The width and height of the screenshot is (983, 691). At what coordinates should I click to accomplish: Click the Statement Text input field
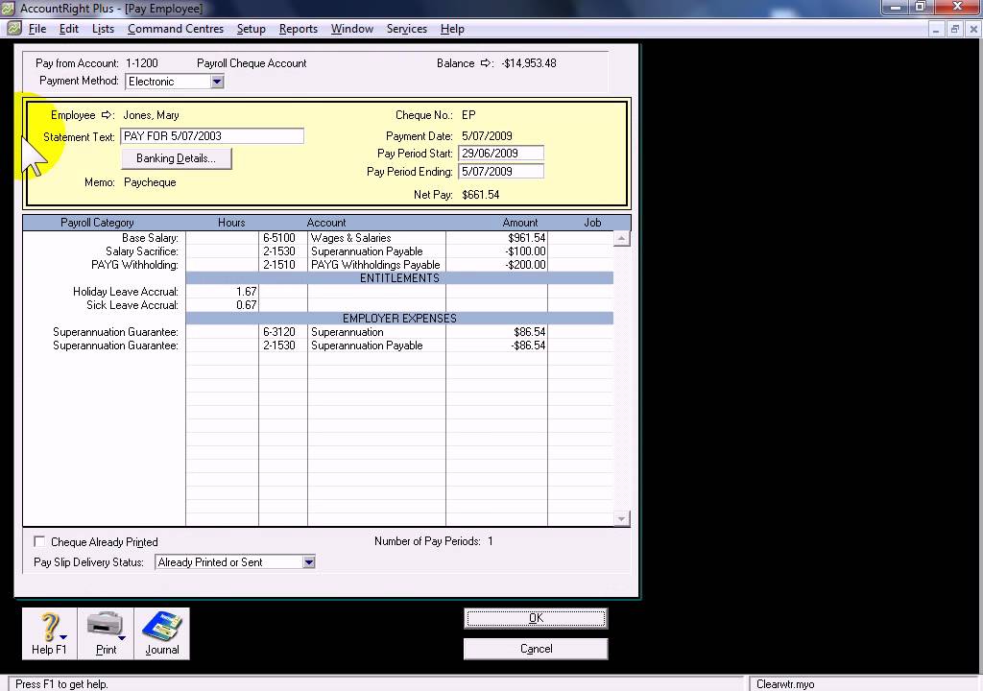coord(212,136)
